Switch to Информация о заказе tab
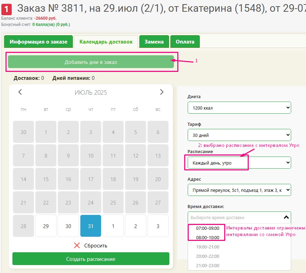 coord(38,42)
